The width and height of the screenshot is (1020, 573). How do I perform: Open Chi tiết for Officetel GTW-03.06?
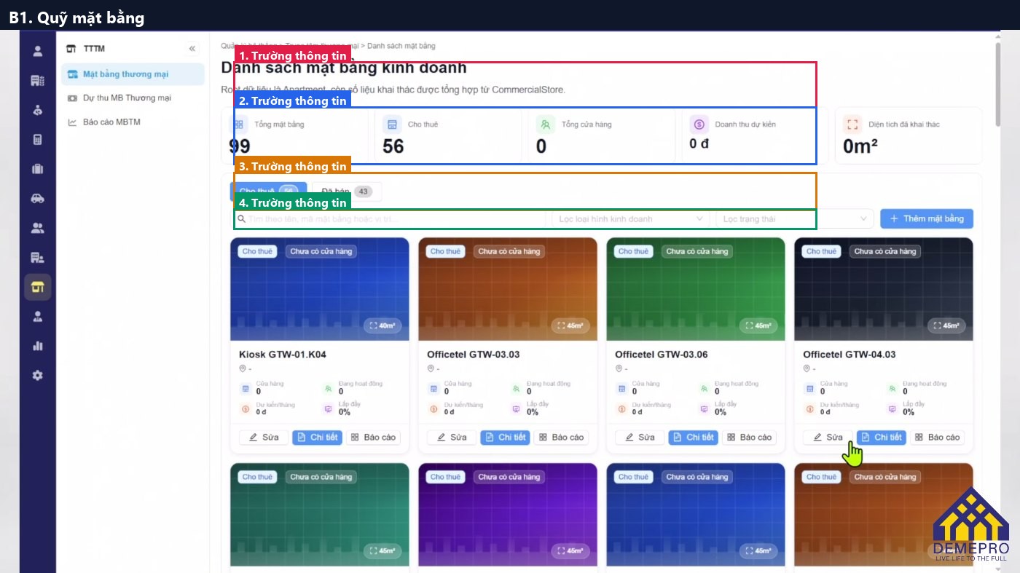(693, 437)
